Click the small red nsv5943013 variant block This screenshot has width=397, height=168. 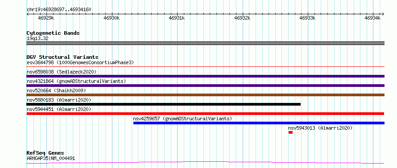tap(290, 132)
